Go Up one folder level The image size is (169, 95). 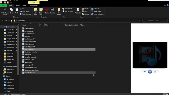[11, 21]
